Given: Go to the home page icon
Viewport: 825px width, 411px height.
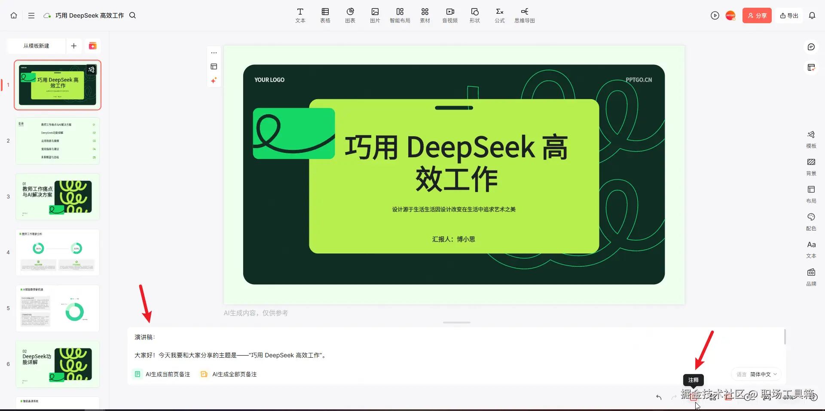Looking at the screenshot, I should pyautogui.click(x=14, y=15).
